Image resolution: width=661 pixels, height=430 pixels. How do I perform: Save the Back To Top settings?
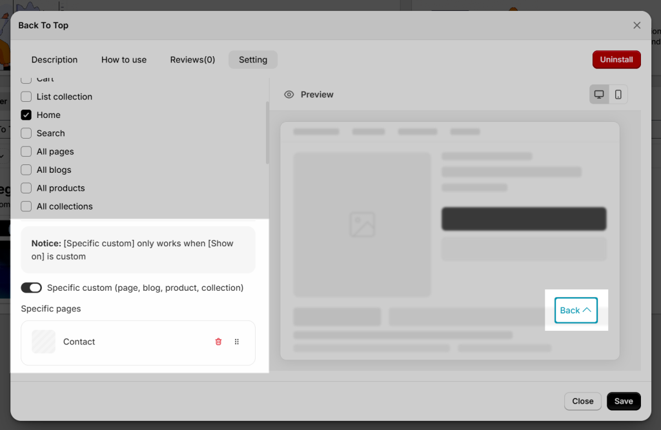click(x=624, y=402)
